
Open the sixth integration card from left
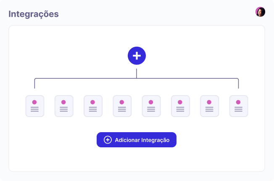(x=180, y=106)
